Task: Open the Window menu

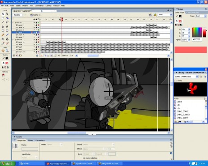Action: pyautogui.click(x=56, y=6)
